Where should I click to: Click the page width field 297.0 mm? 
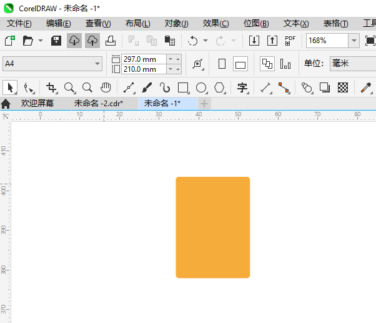pos(144,59)
